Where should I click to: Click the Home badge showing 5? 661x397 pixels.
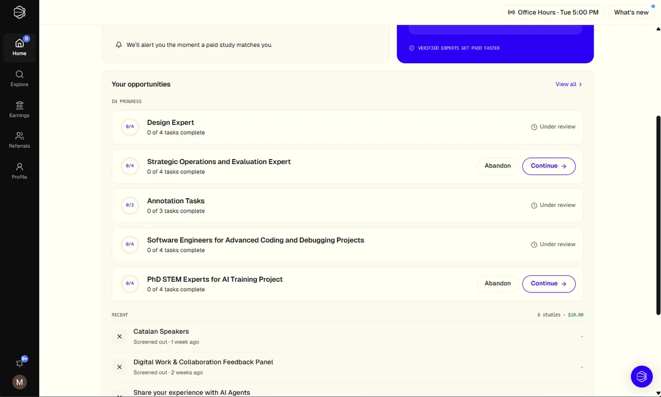tap(26, 39)
